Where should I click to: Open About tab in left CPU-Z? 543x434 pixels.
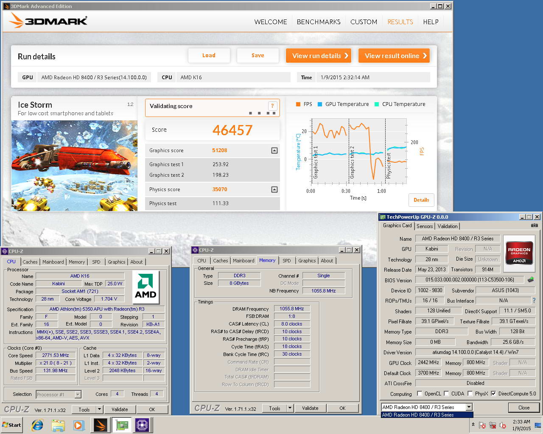pos(137,262)
